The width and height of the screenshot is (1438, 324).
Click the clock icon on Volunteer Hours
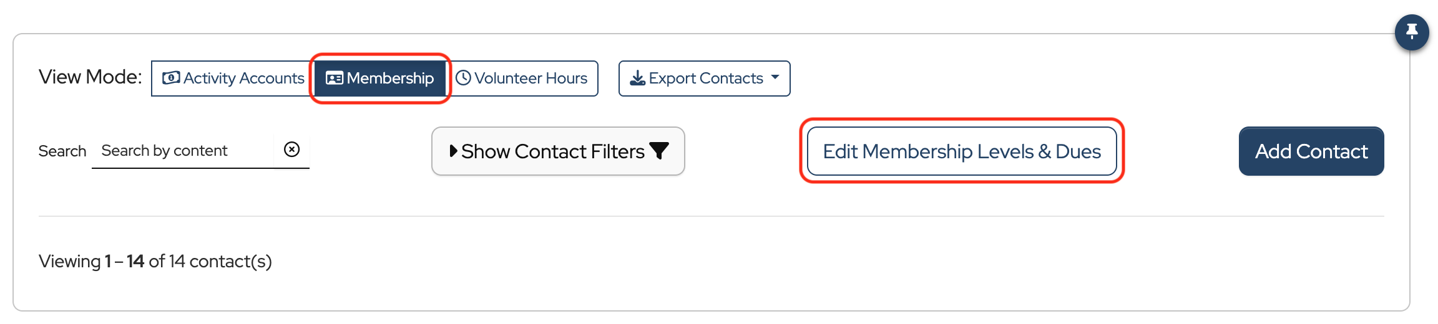pyautogui.click(x=463, y=78)
